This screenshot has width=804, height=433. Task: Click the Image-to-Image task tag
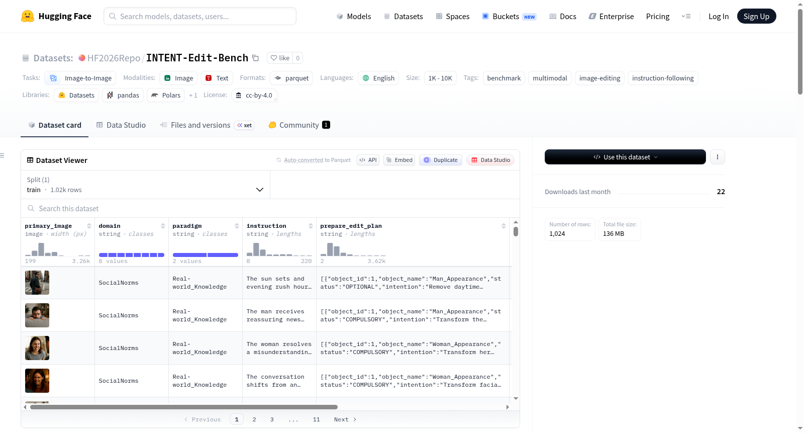(x=80, y=78)
